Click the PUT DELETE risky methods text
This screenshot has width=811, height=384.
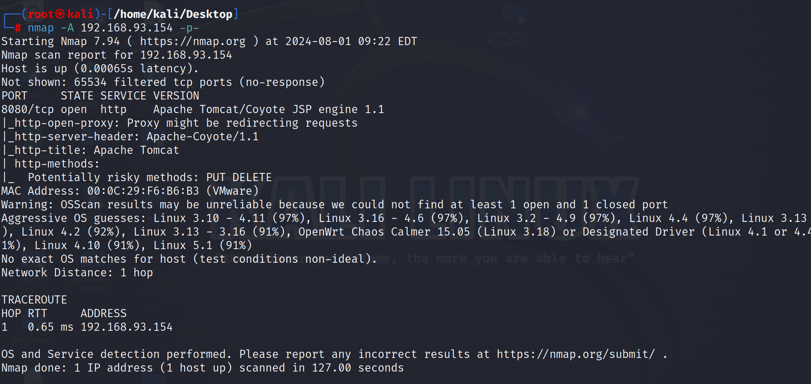(x=239, y=177)
